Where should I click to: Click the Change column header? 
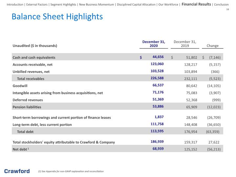pyautogui.click(x=212, y=46)
